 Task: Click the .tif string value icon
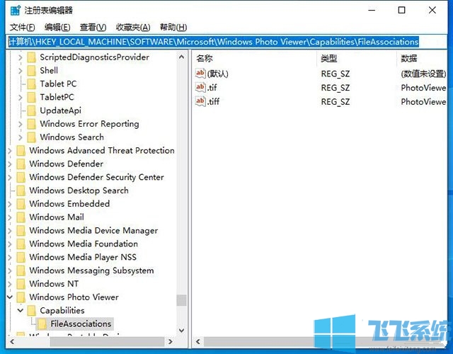point(200,87)
